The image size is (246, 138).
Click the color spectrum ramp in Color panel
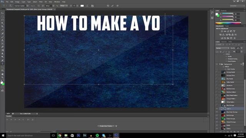[228, 23]
